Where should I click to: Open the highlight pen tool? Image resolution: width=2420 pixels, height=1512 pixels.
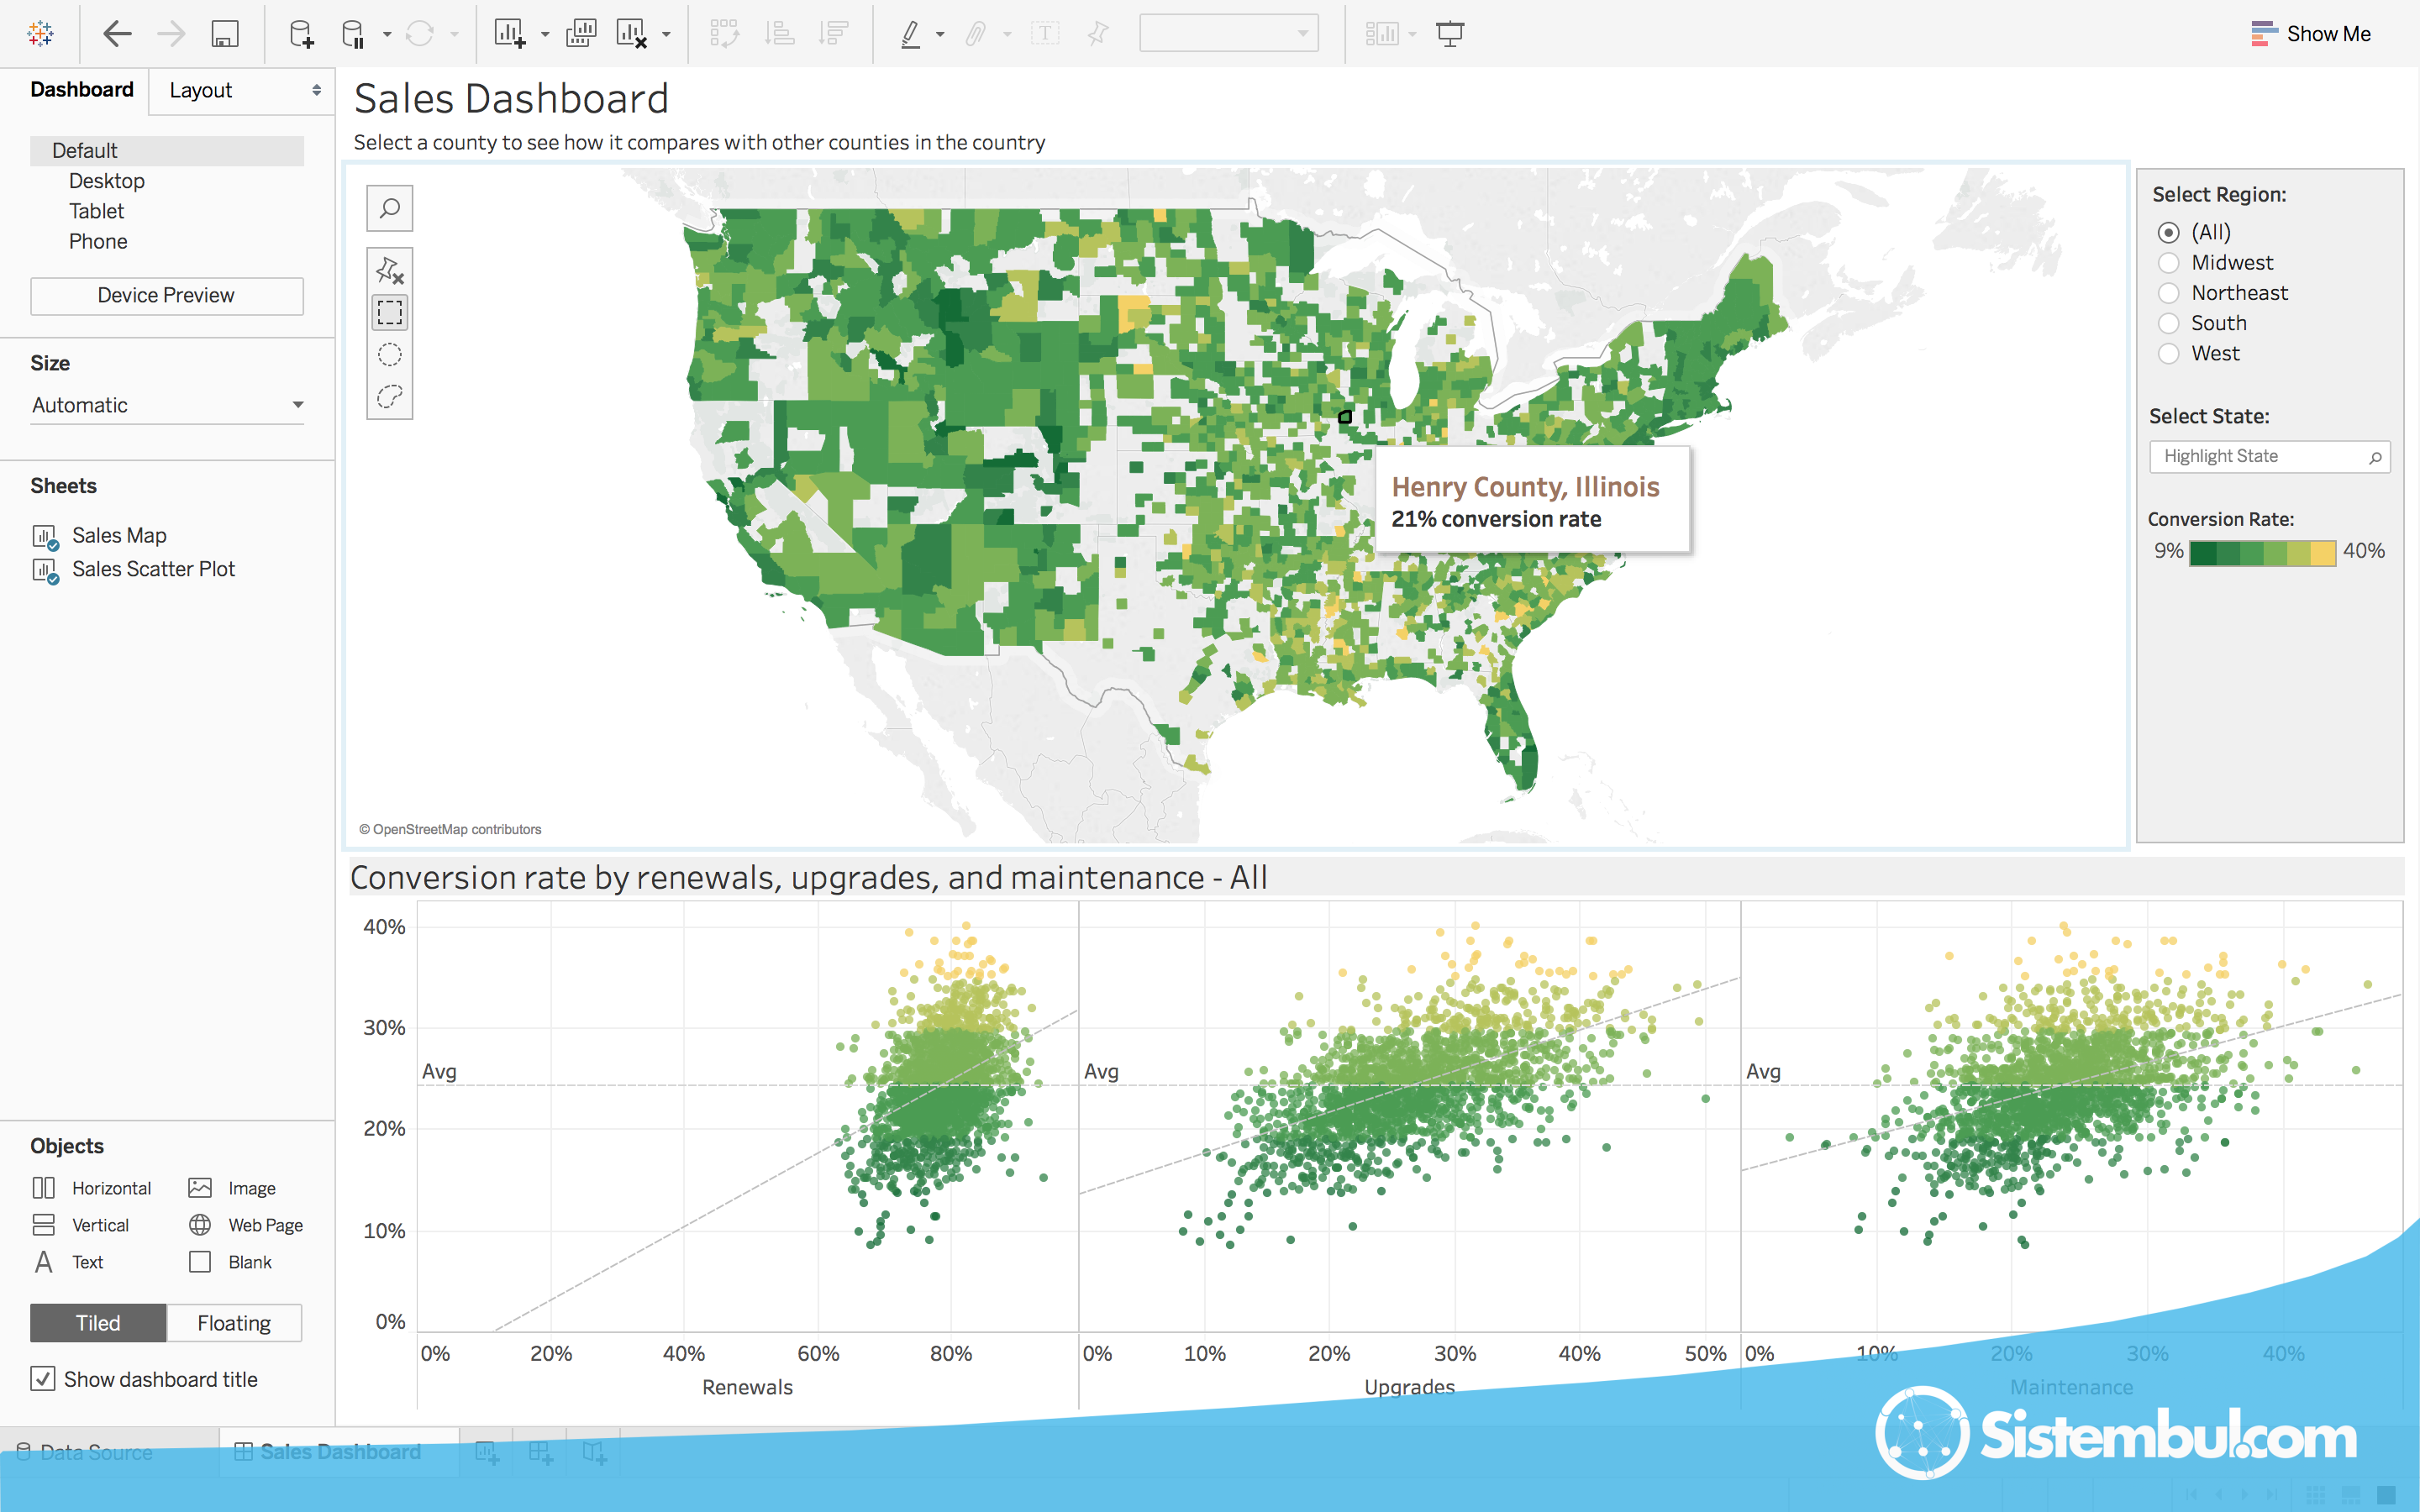[x=910, y=34]
